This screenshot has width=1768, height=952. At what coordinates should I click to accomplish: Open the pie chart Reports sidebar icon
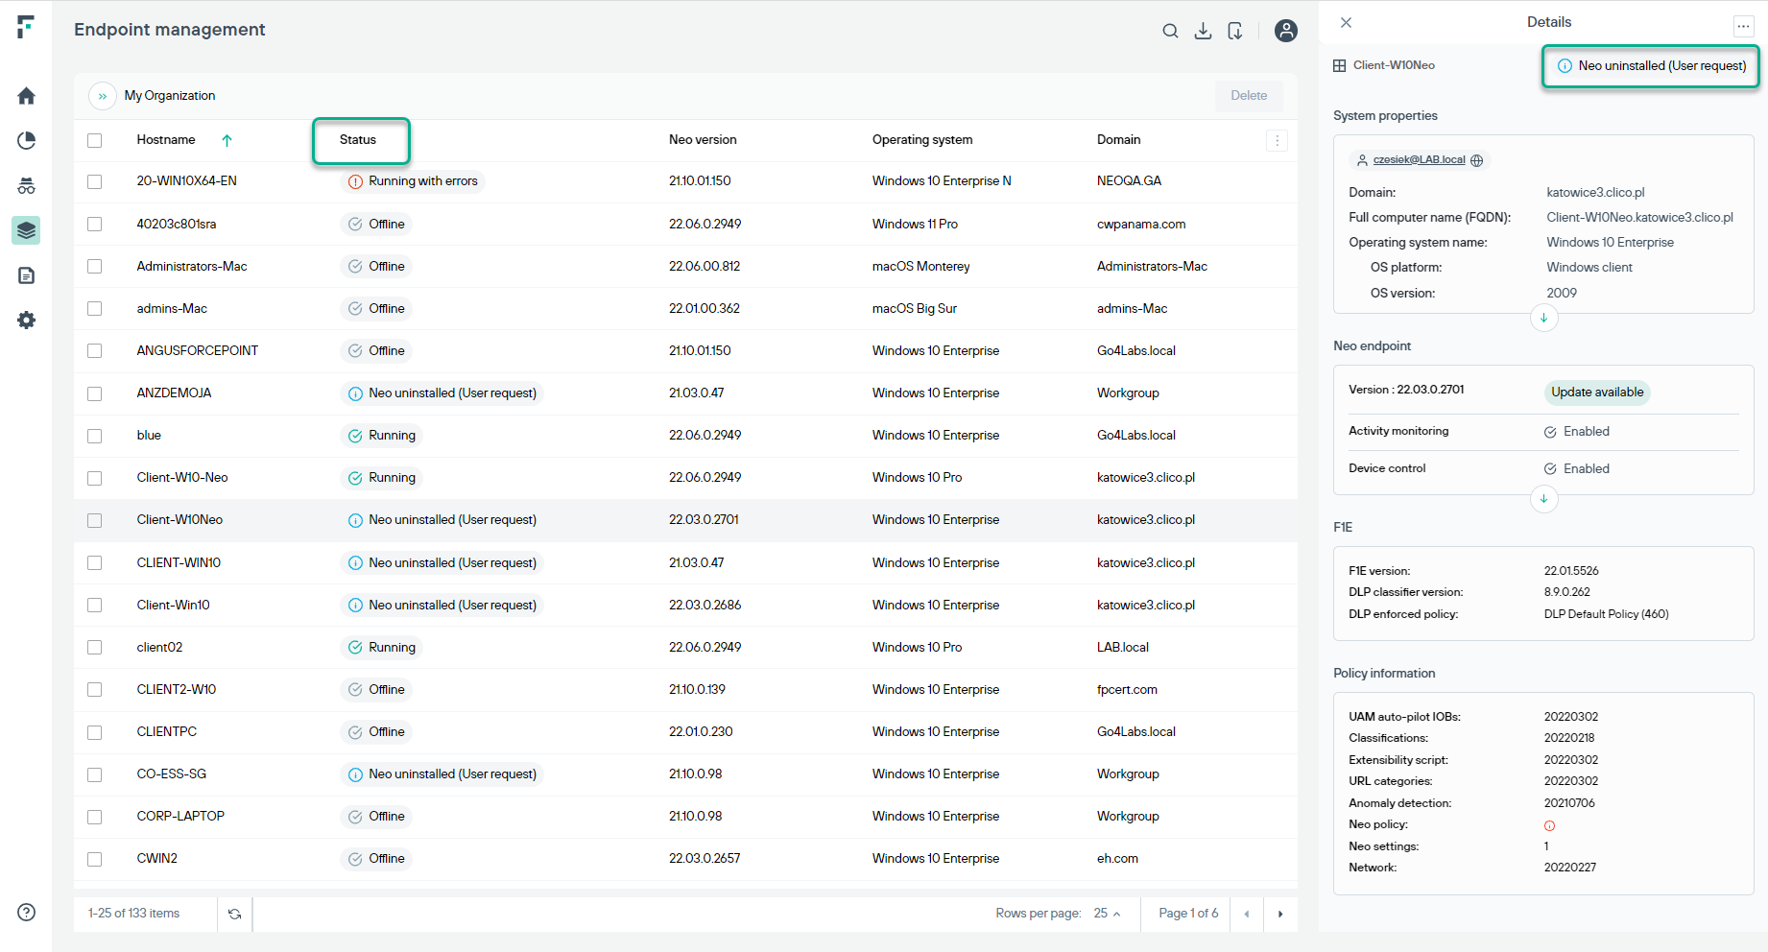(26, 141)
